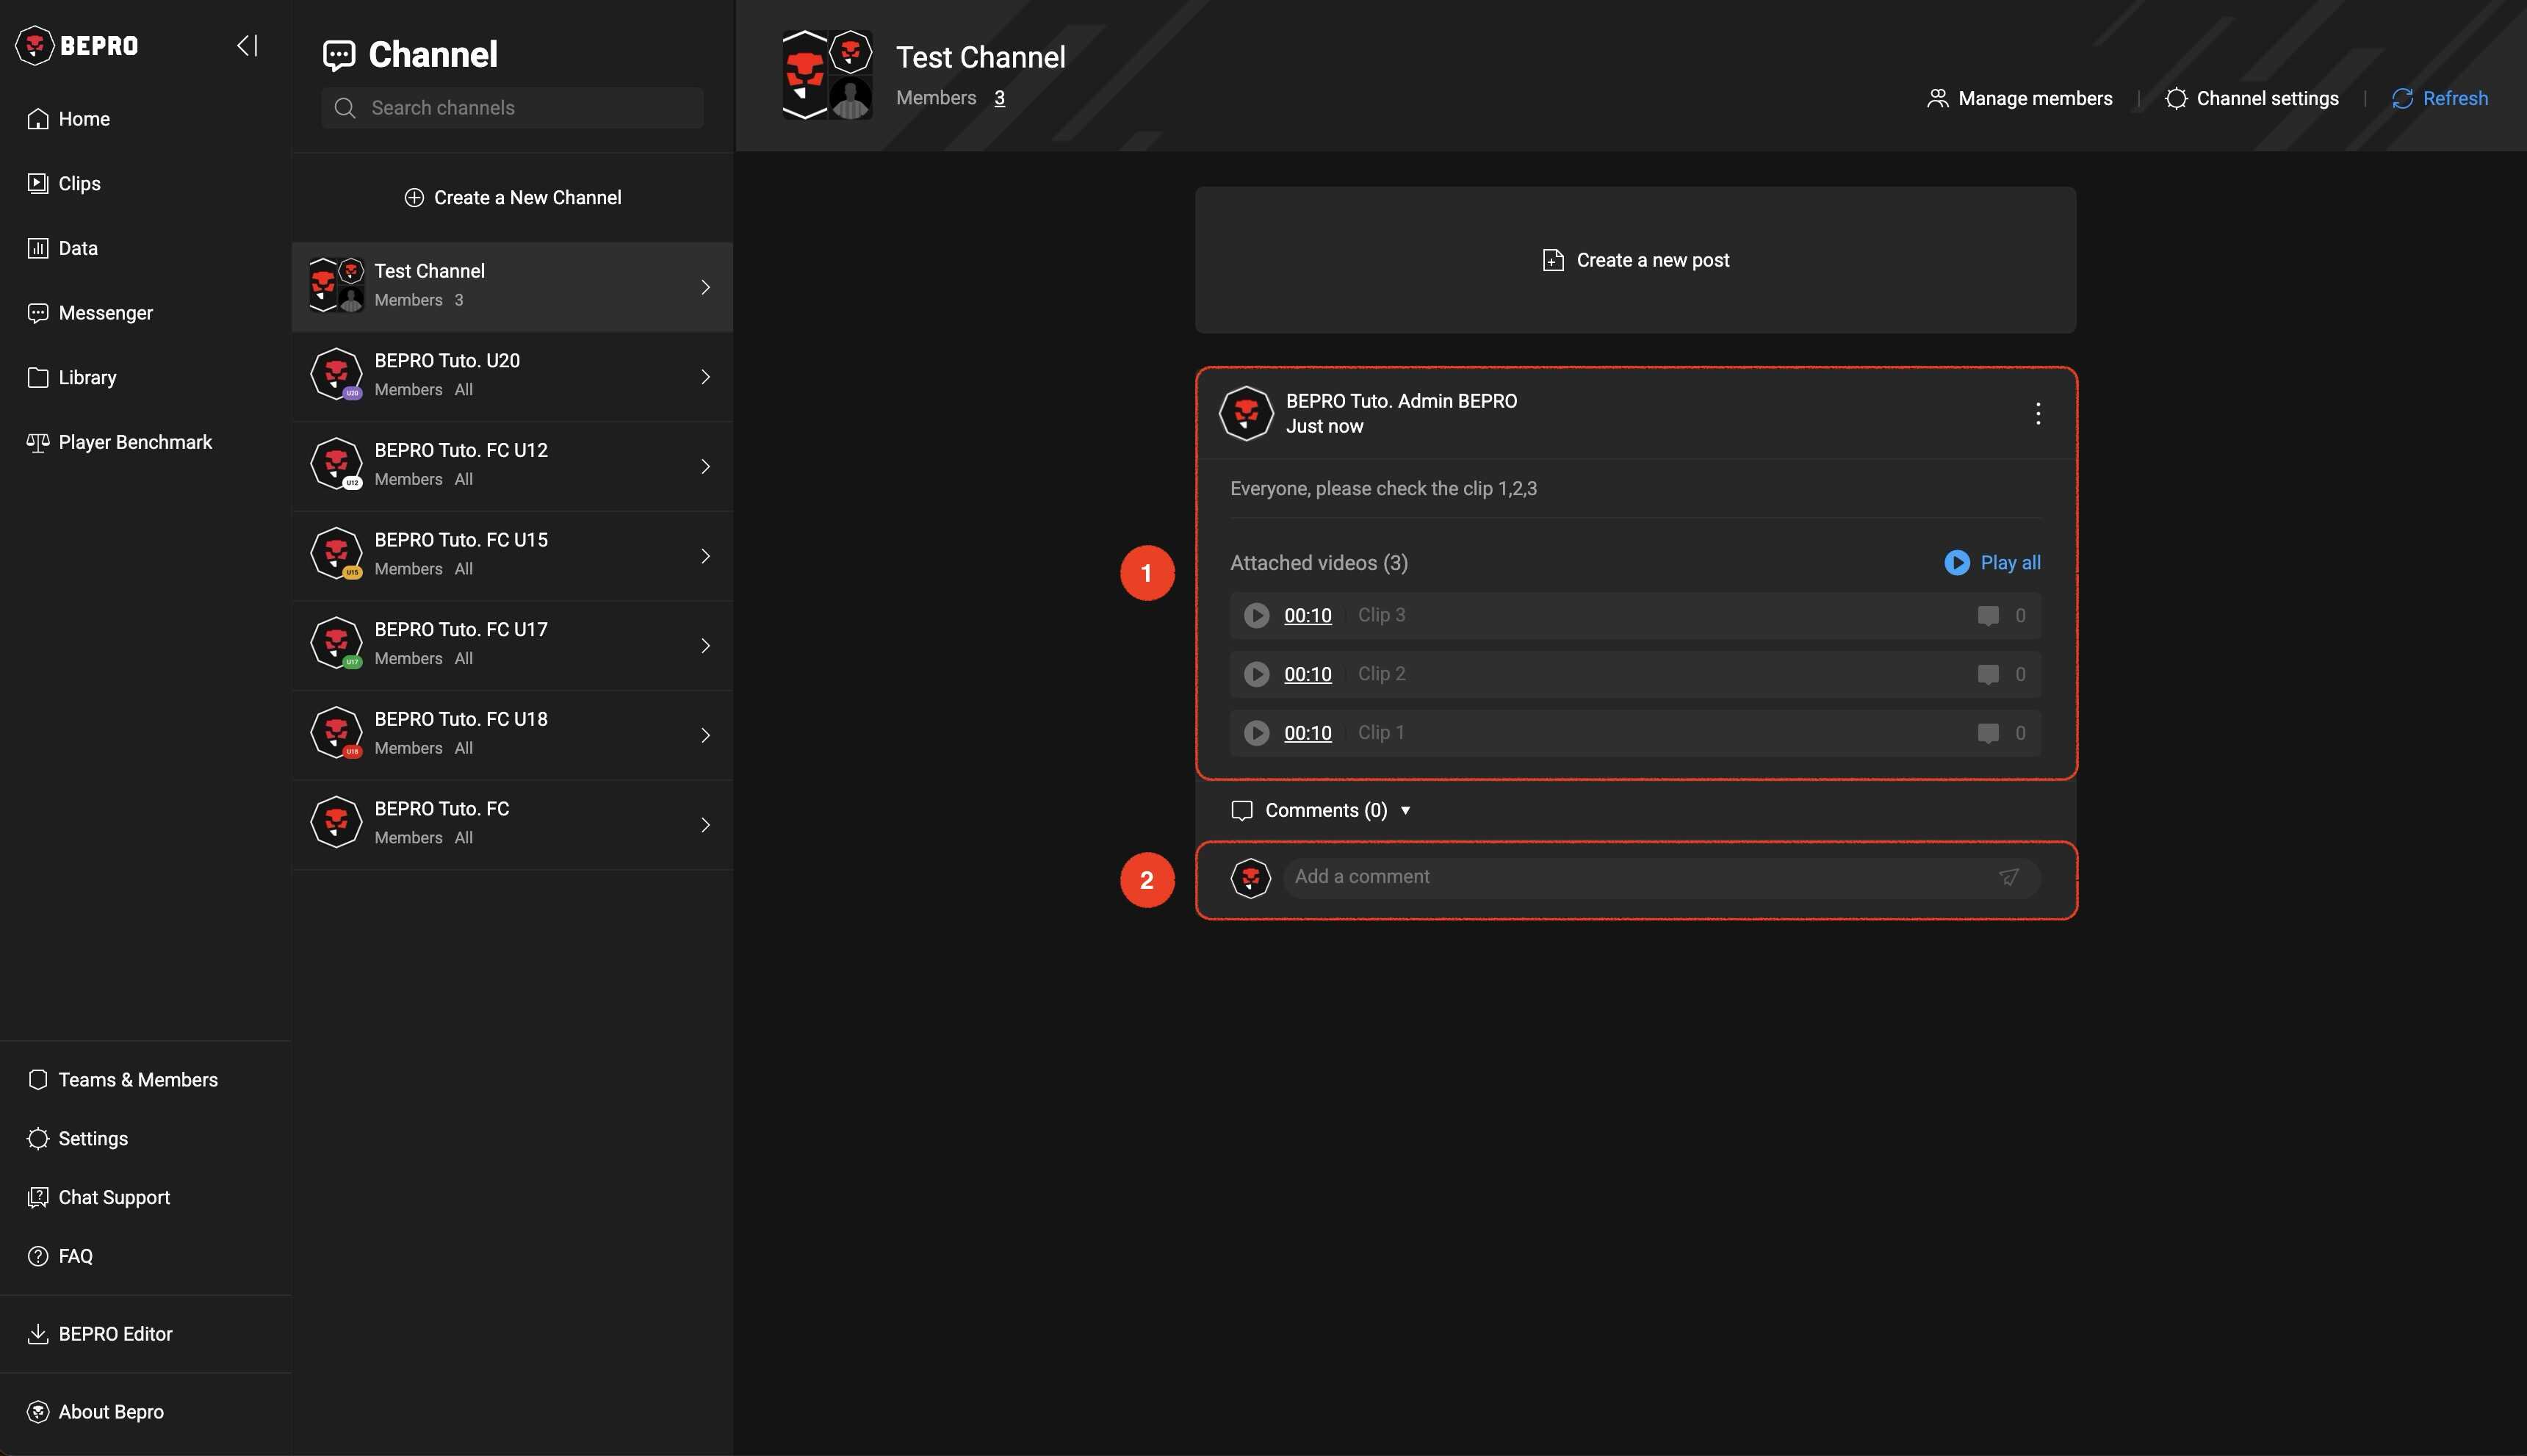The width and height of the screenshot is (2527, 1456).
Task: Click the send comment paper plane icon
Action: 2008,877
